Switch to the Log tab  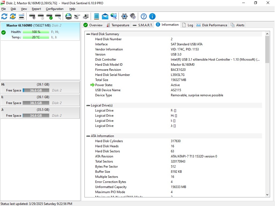188,25
